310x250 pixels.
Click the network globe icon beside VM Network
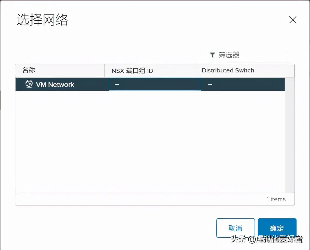[x=29, y=84]
